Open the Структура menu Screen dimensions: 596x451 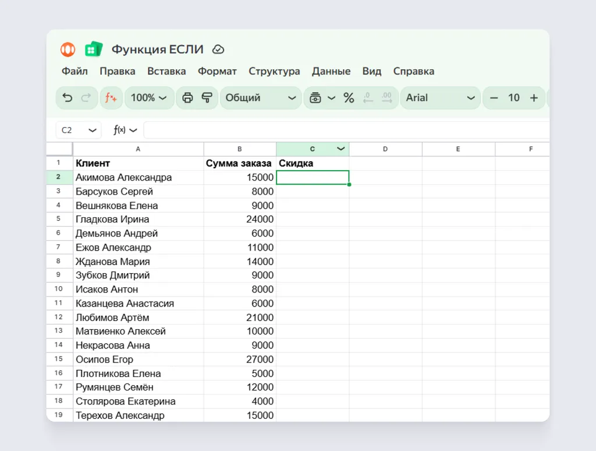(274, 71)
